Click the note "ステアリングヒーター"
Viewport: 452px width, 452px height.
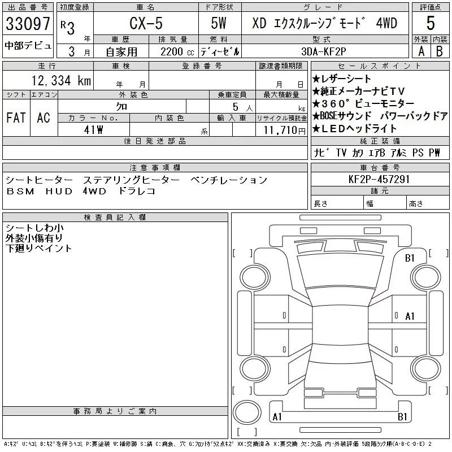point(132,180)
